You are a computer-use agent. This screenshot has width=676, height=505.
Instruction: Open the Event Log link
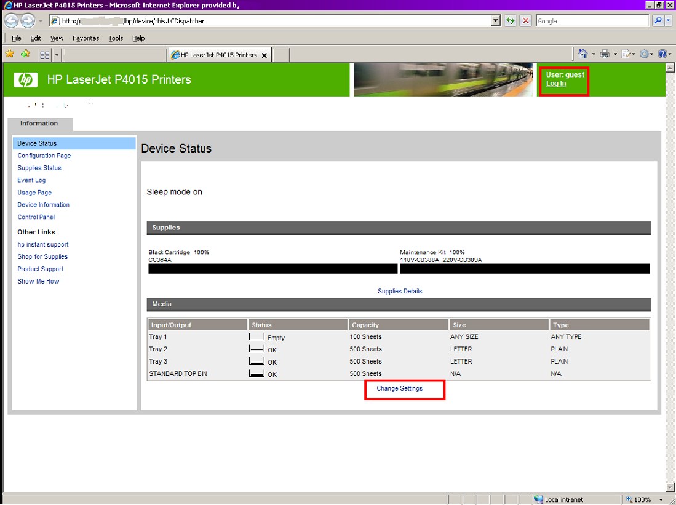(31, 180)
